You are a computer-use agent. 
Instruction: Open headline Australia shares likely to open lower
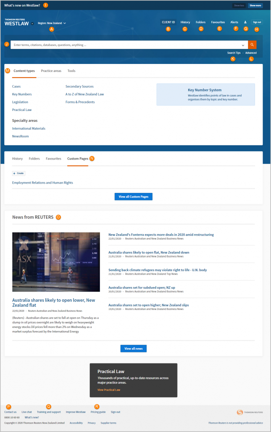click(53, 303)
